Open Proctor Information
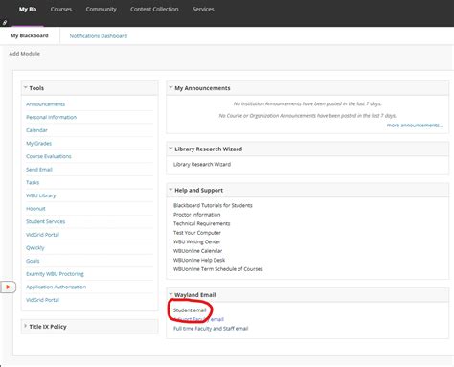The width and height of the screenshot is (454, 367). point(196,215)
